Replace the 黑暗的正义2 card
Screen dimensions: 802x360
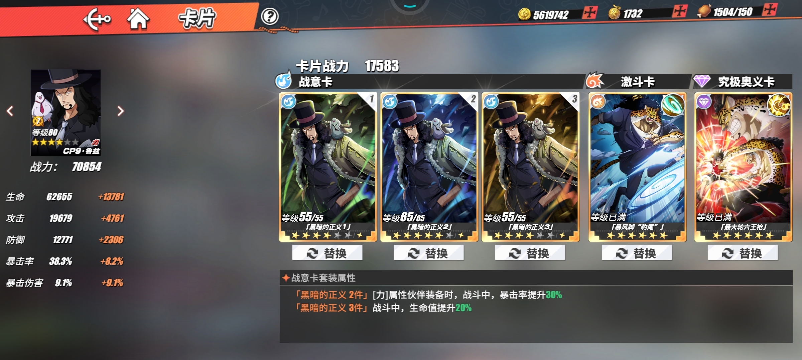click(429, 253)
